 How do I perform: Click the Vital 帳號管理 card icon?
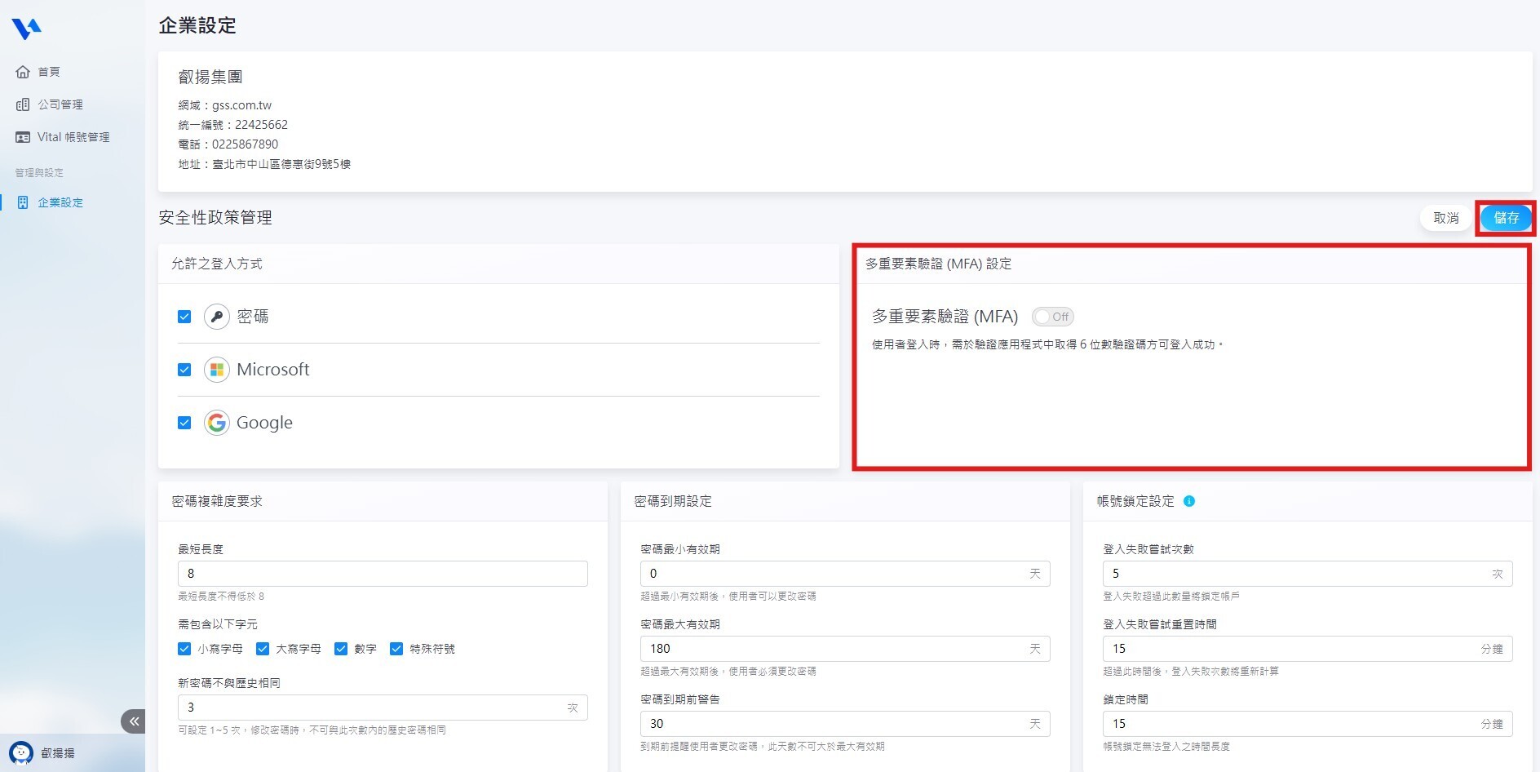pyautogui.click(x=23, y=137)
